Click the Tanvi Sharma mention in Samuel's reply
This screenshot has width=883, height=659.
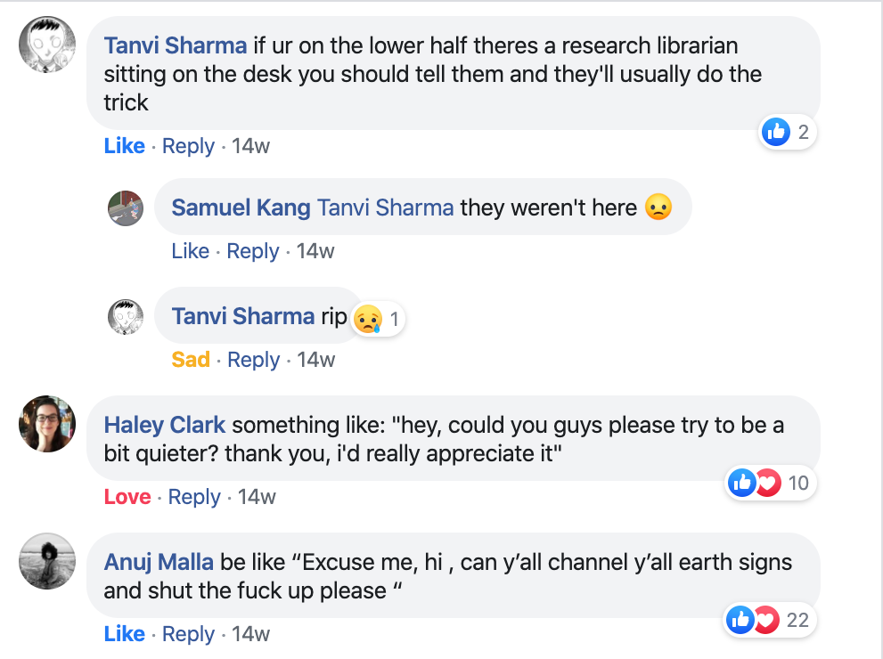click(385, 208)
